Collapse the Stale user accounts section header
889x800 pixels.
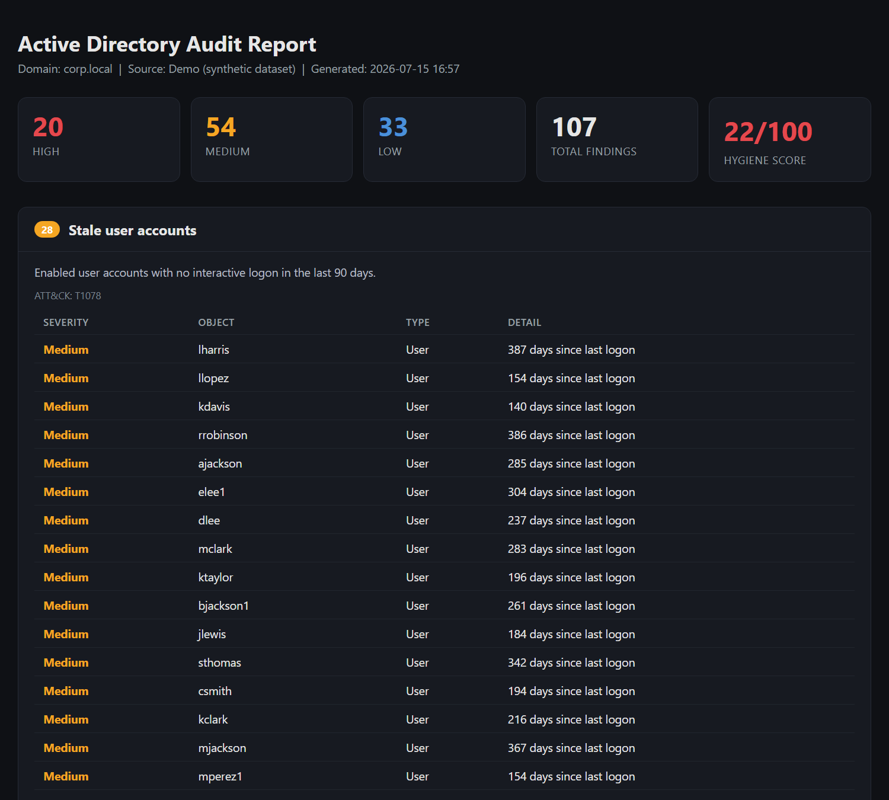tap(444, 230)
